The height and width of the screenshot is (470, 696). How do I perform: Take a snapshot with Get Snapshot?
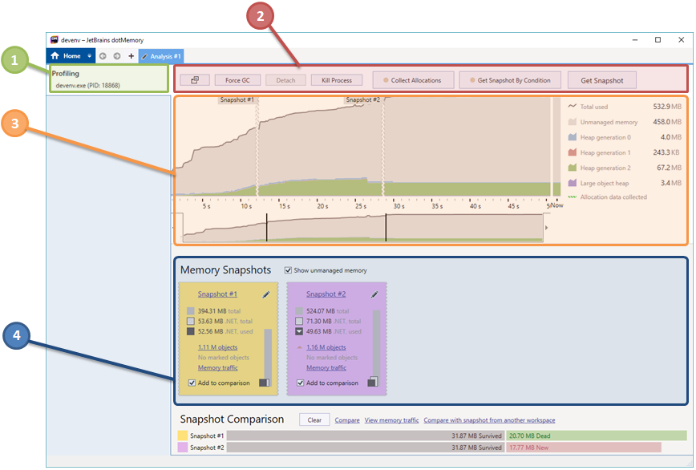(x=602, y=80)
